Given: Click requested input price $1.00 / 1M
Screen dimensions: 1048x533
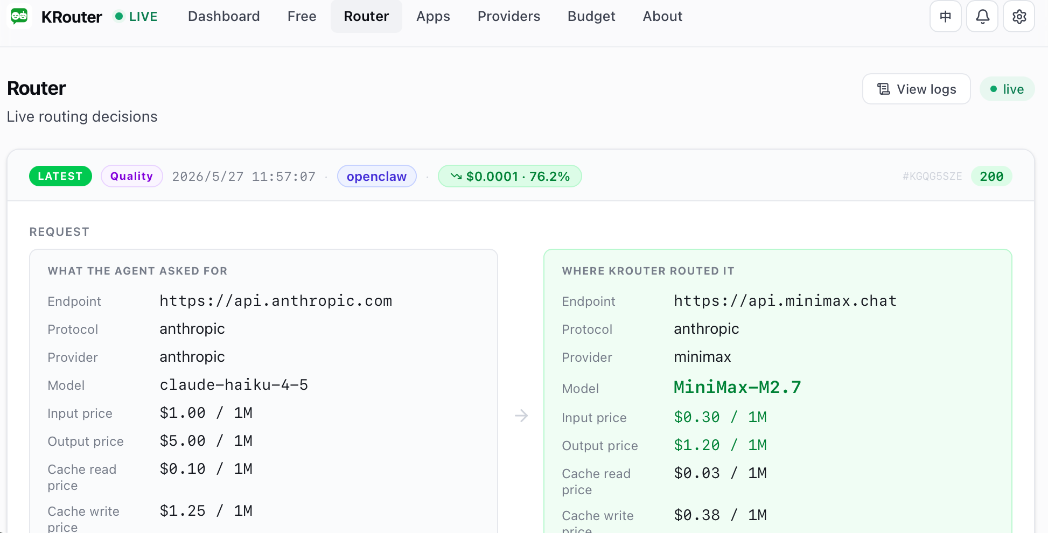Looking at the screenshot, I should point(206,412).
